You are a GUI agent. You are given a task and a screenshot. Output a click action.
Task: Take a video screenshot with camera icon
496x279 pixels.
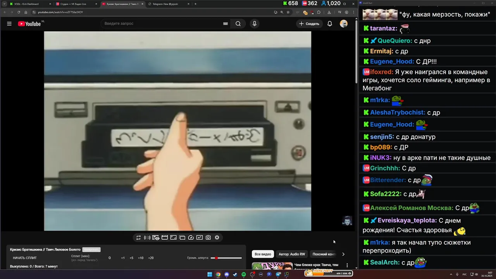point(208,238)
